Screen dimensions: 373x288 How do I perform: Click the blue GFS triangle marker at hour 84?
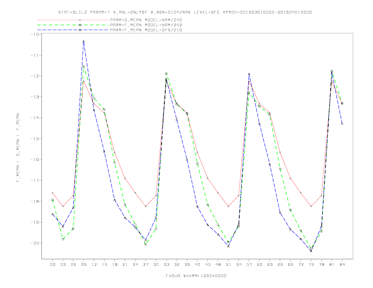click(x=342, y=124)
